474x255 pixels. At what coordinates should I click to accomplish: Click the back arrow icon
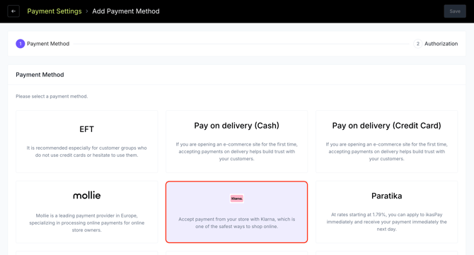[13, 11]
